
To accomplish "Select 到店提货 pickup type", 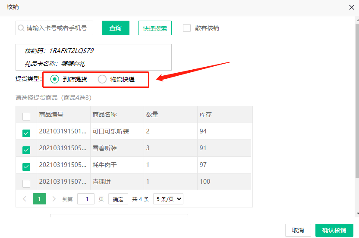I will 54,79.
